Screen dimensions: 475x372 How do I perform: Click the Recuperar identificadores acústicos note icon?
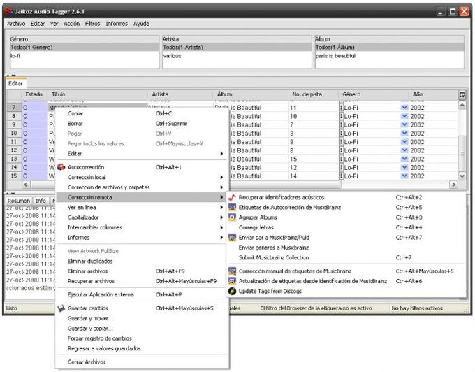232,197
